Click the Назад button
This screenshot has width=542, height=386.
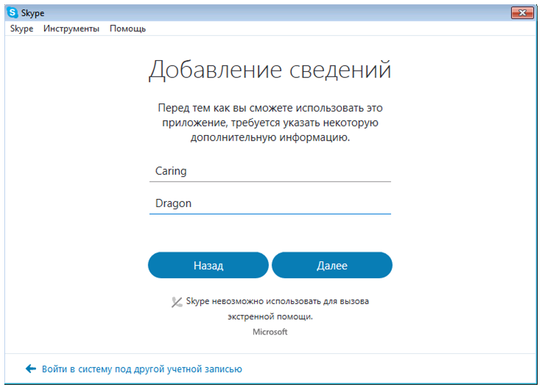tap(208, 265)
